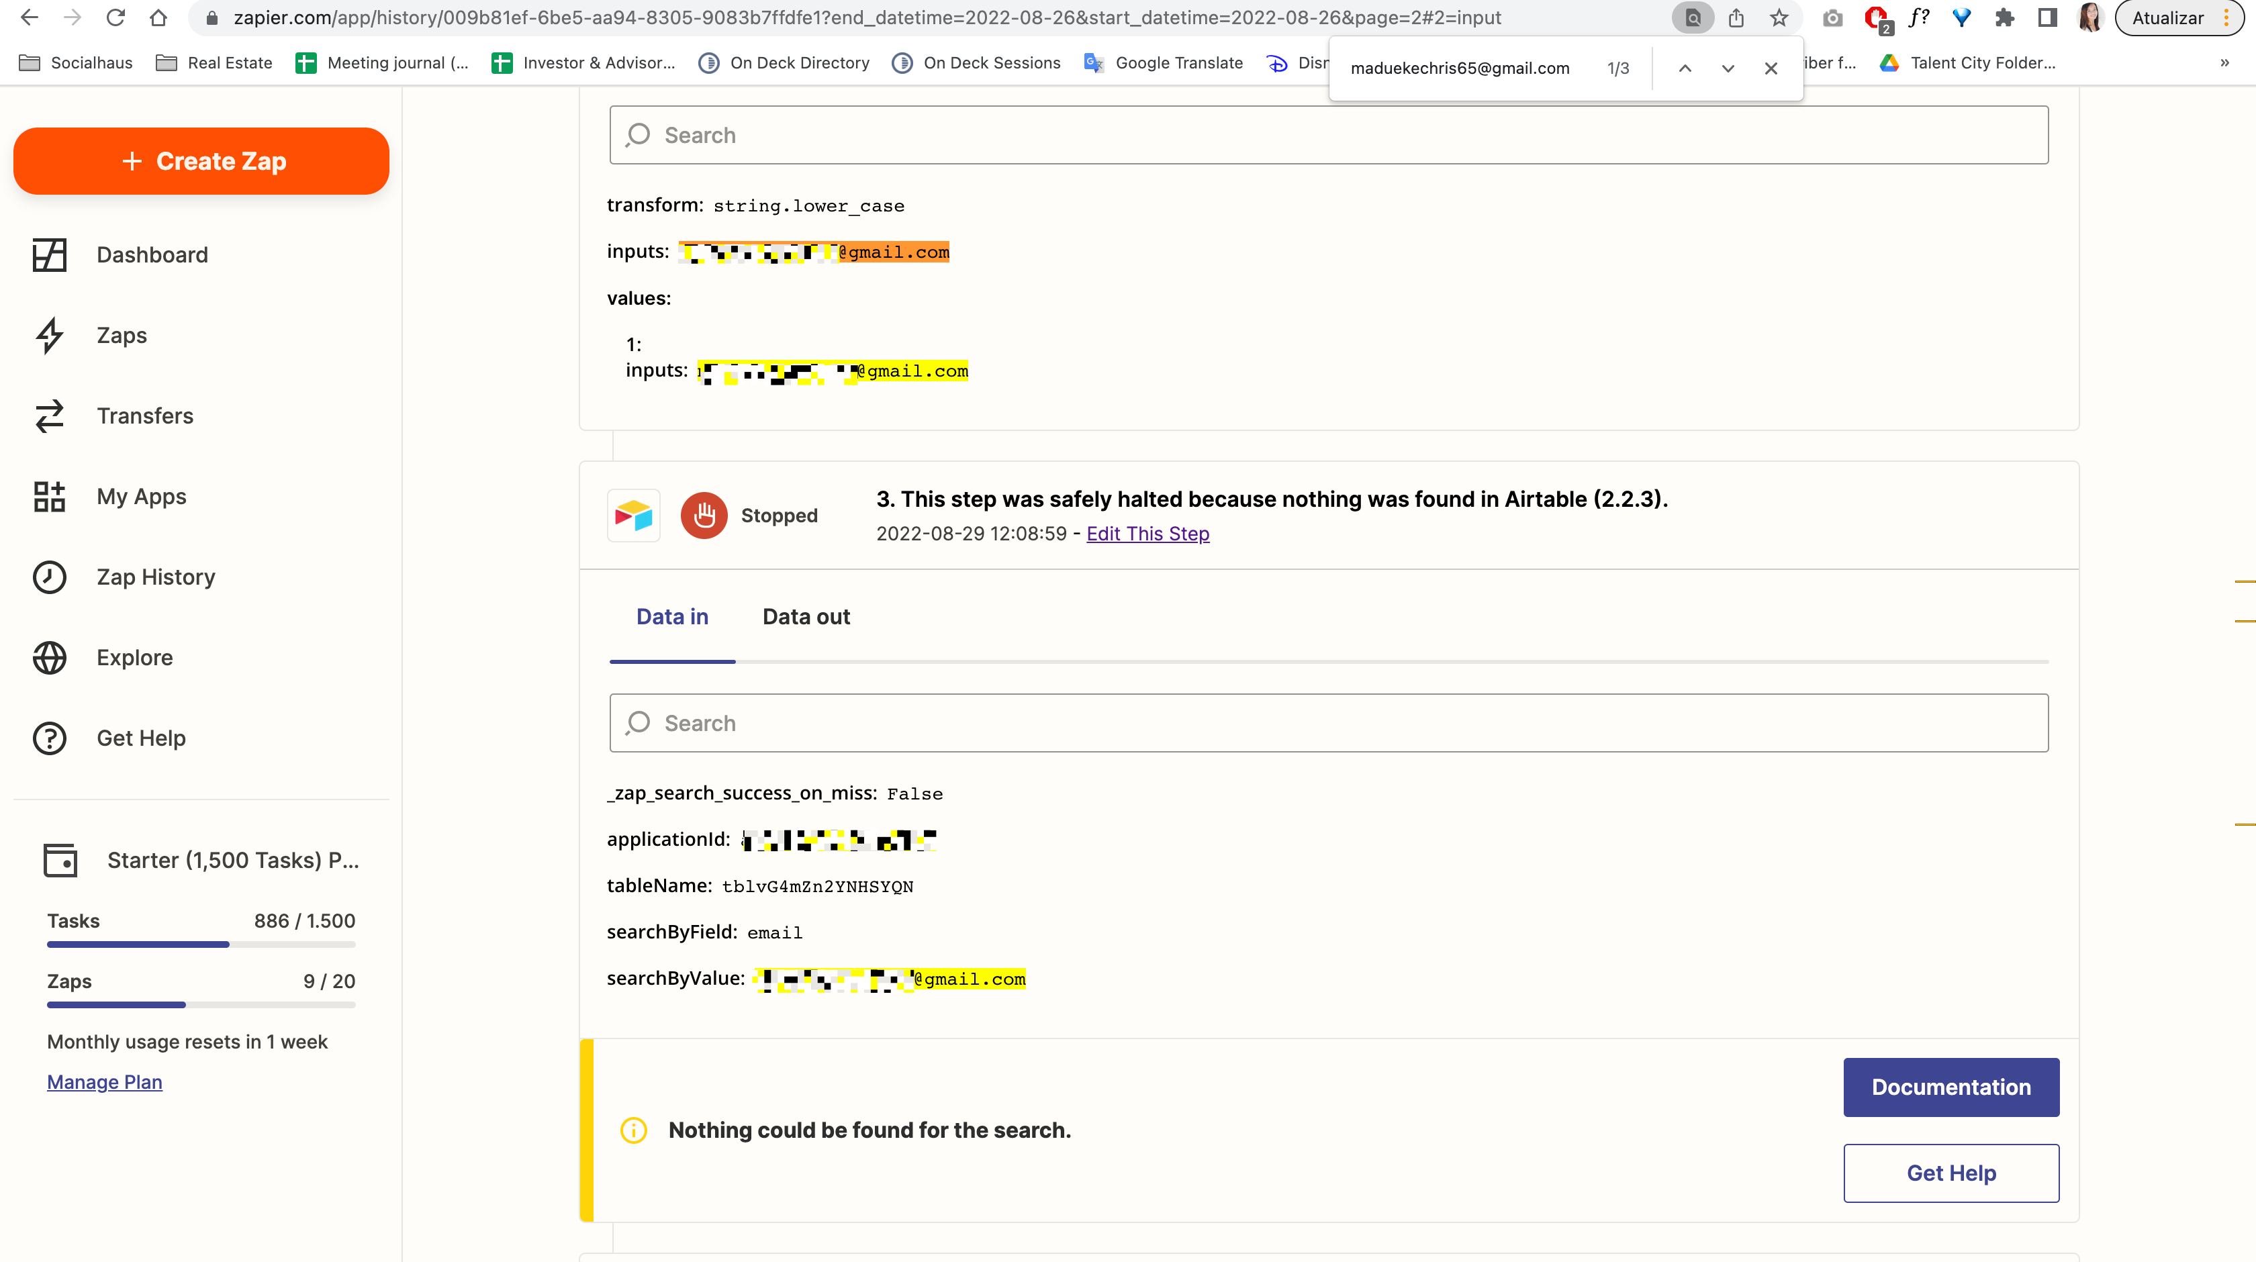Click the step 3 Search field
2256x1262 pixels.
(1329, 722)
